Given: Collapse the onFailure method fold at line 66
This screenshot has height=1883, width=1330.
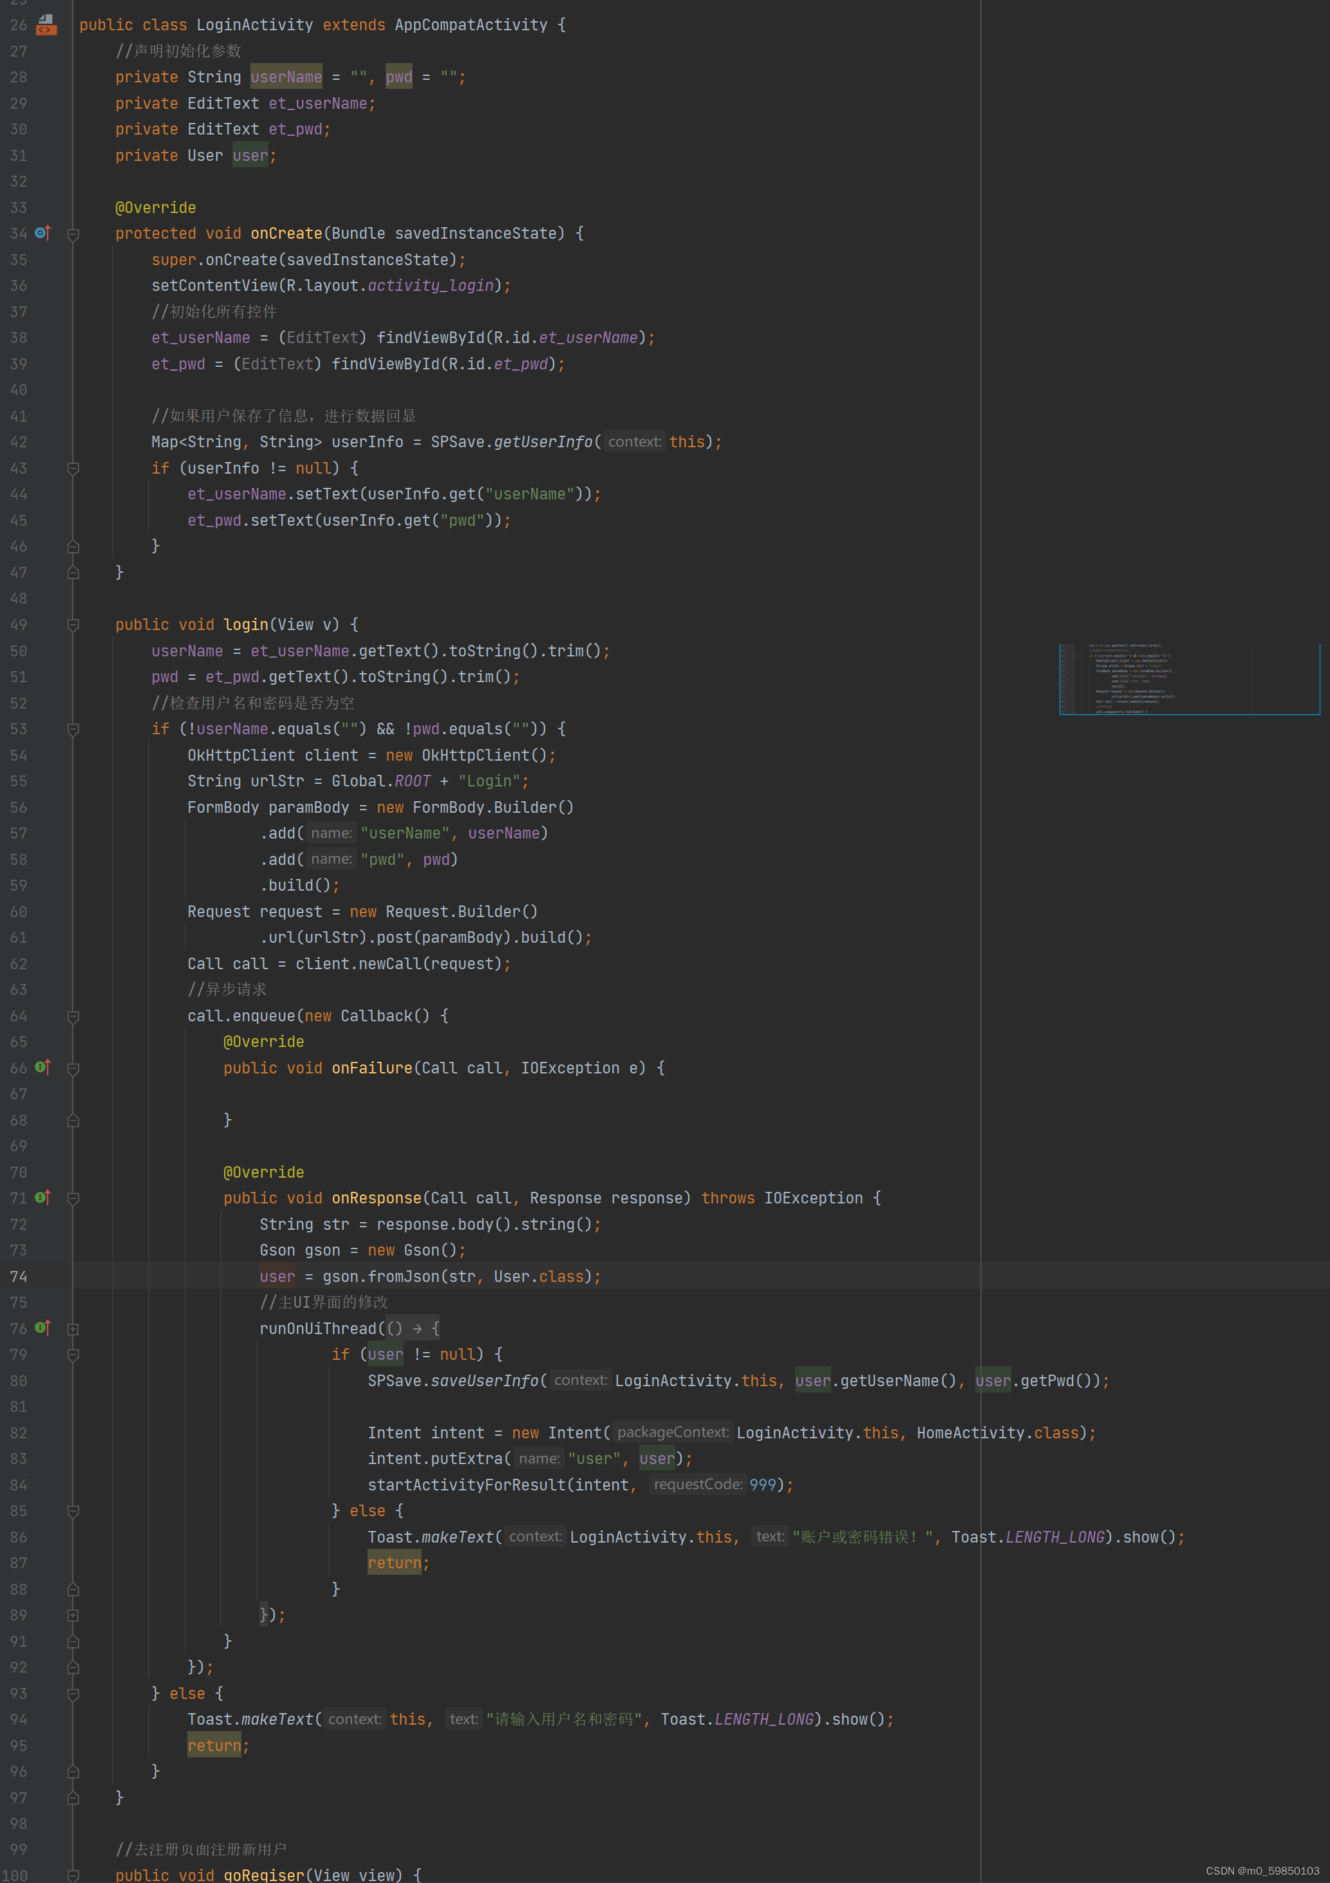Looking at the screenshot, I should point(73,1069).
